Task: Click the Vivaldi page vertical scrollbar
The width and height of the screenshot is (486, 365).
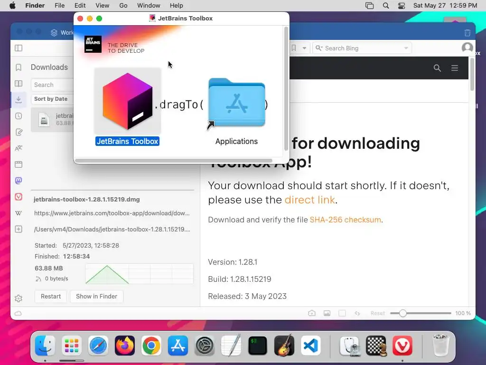Action: click(472, 75)
